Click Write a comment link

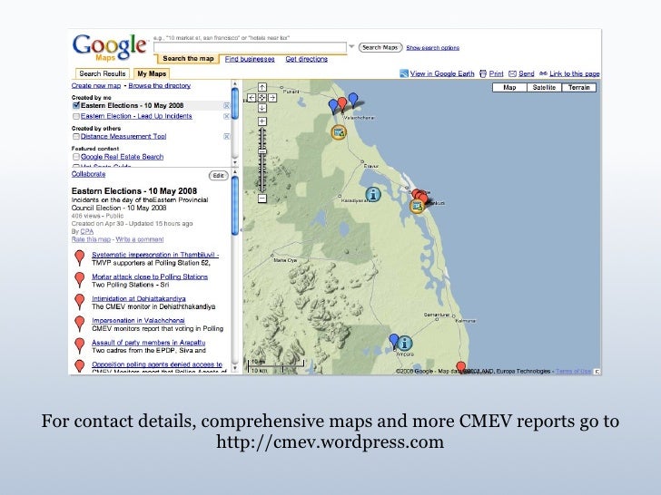pyautogui.click(x=140, y=239)
